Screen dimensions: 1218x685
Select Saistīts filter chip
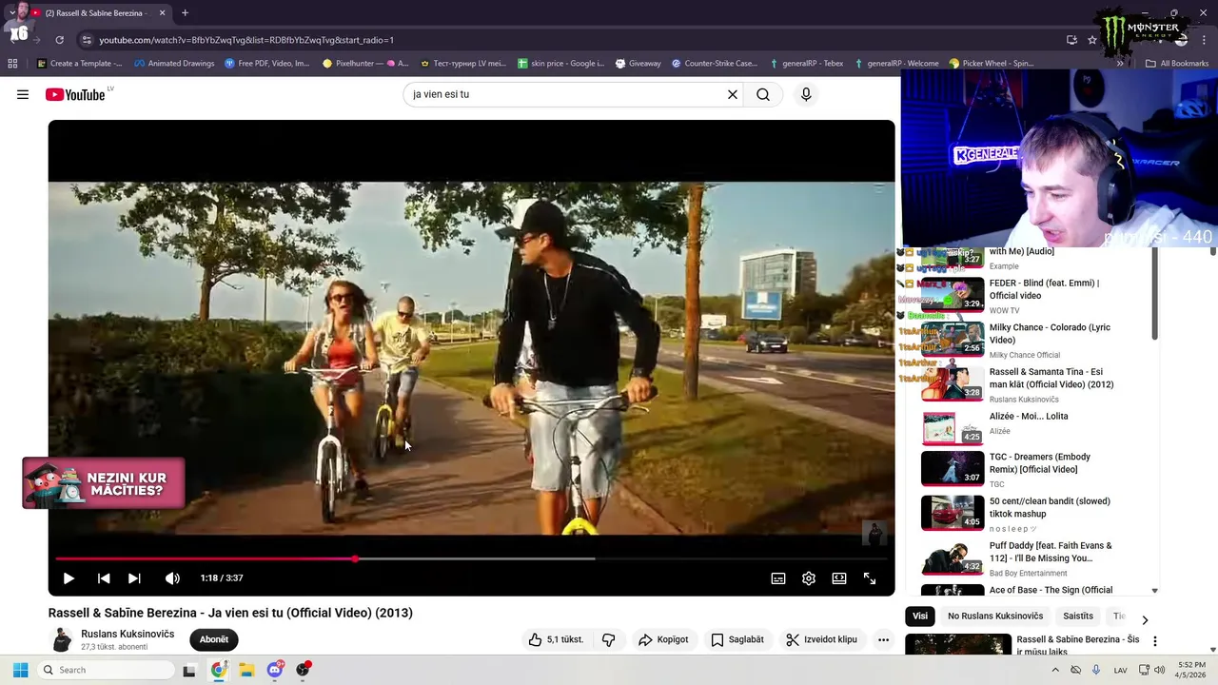(1078, 616)
